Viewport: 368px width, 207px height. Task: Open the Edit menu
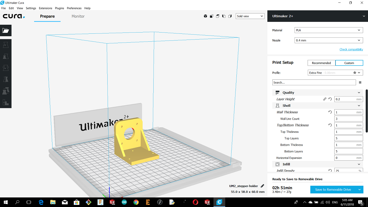(x=11, y=8)
